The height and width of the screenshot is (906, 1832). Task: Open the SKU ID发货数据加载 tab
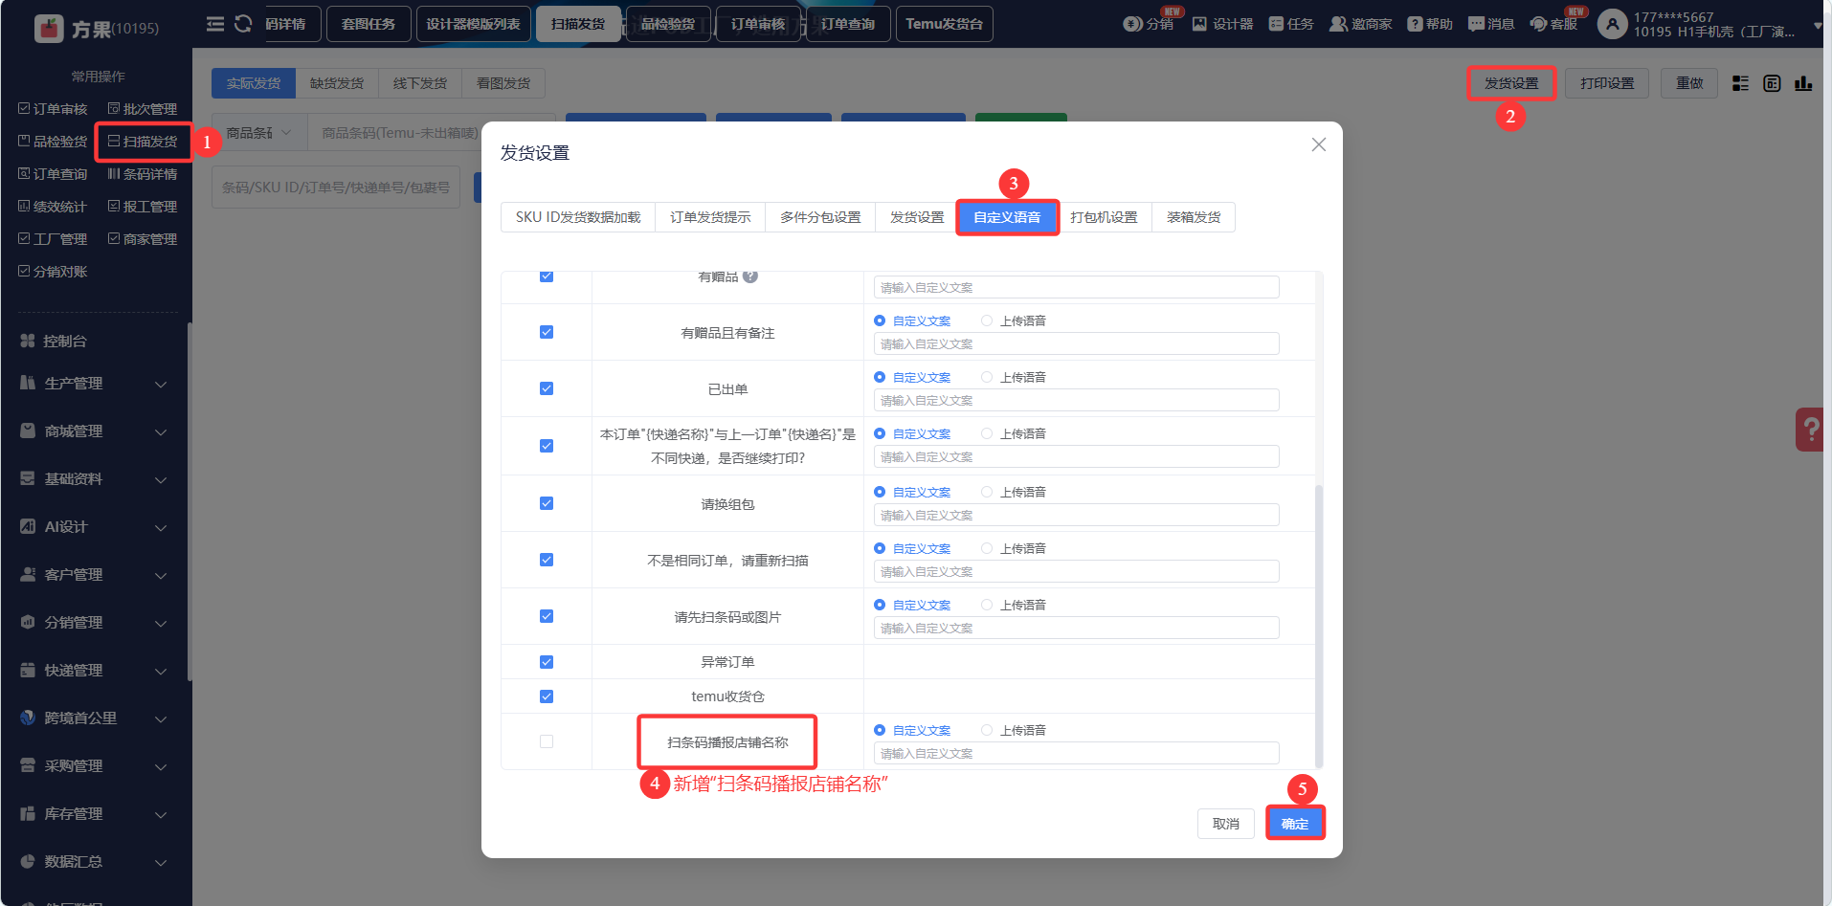(x=578, y=217)
